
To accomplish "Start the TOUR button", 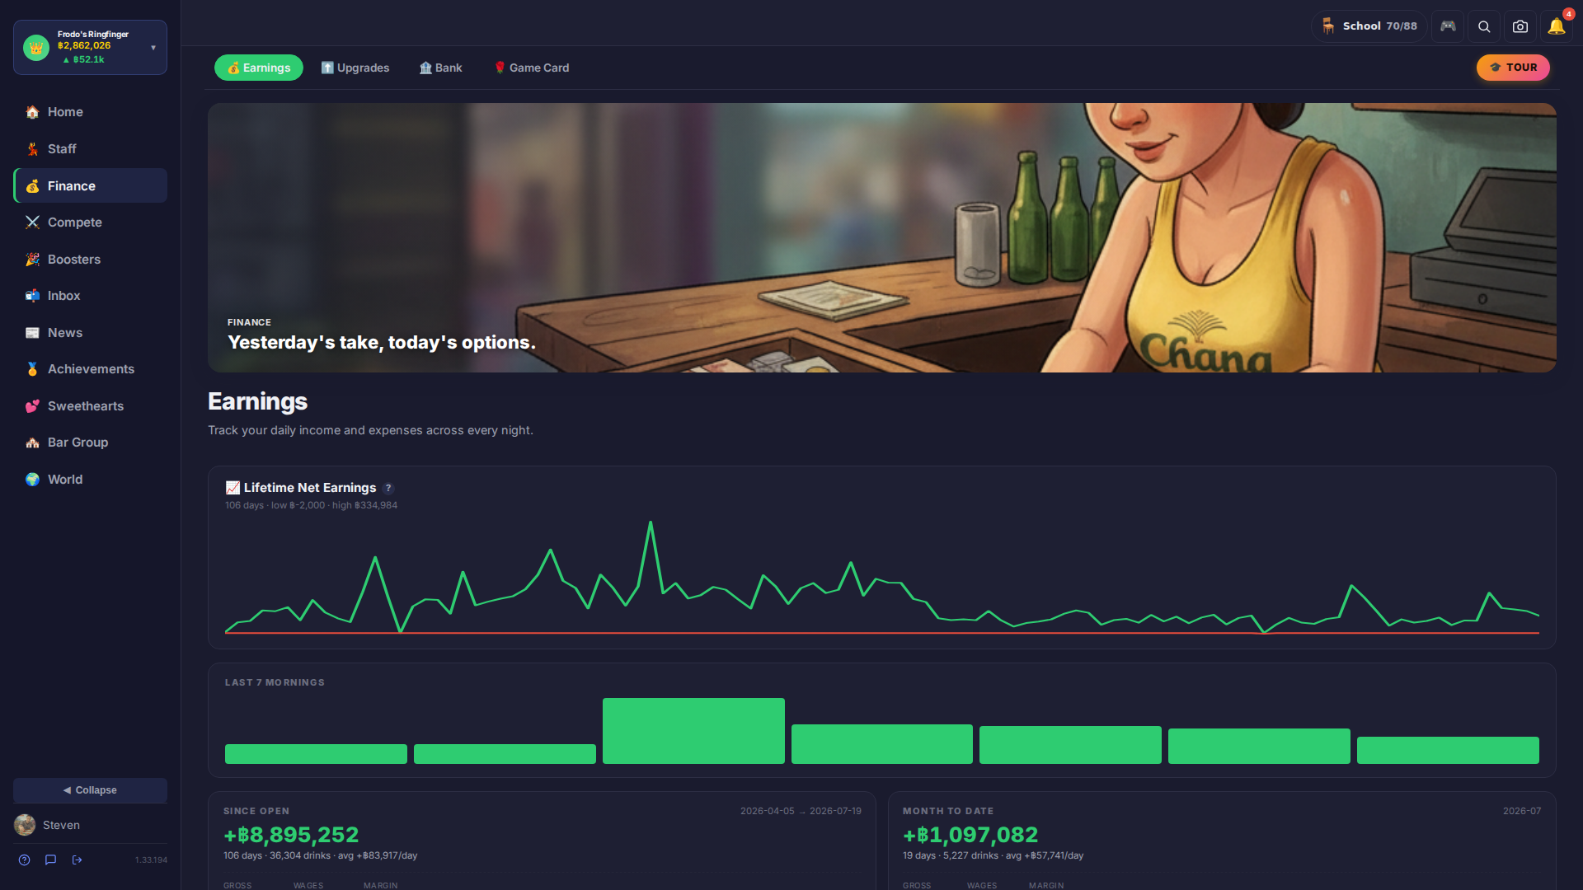I will (x=1513, y=68).
